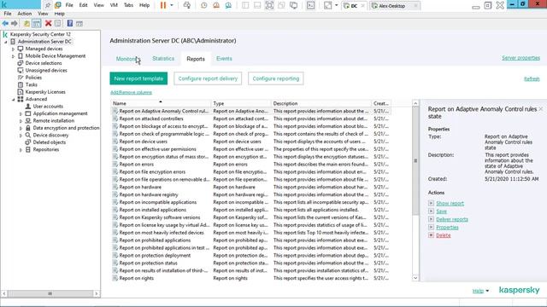Click Configure reporting button

tap(275, 78)
